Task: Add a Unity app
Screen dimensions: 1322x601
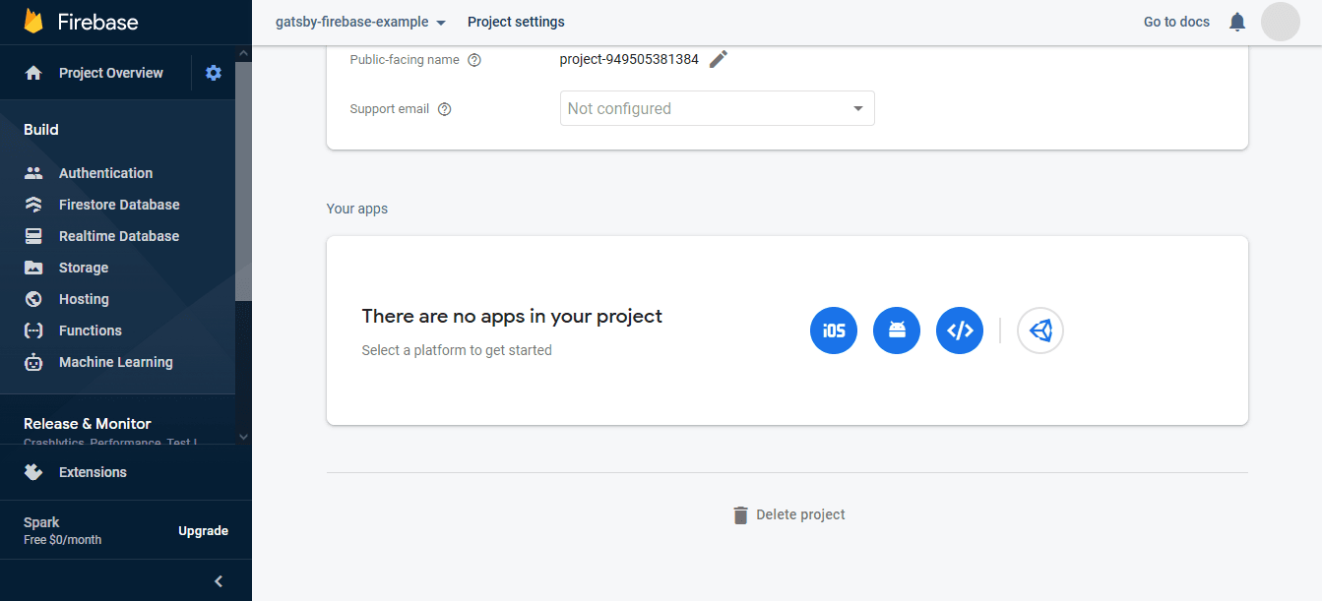Action: 1040,331
